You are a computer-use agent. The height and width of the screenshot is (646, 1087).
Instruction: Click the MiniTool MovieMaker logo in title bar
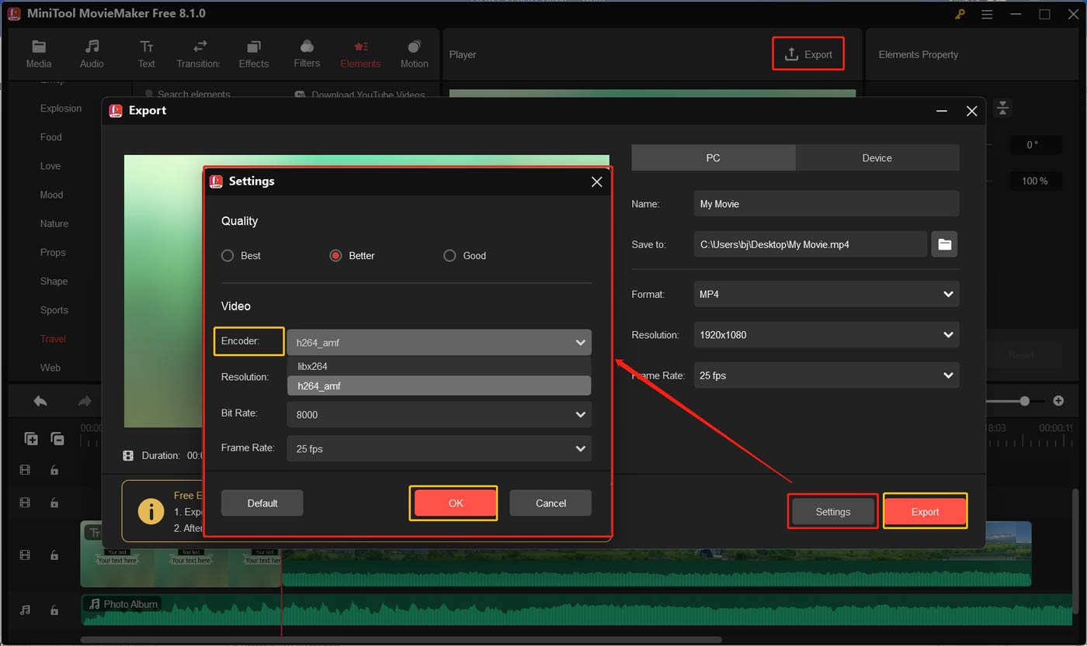tap(13, 14)
